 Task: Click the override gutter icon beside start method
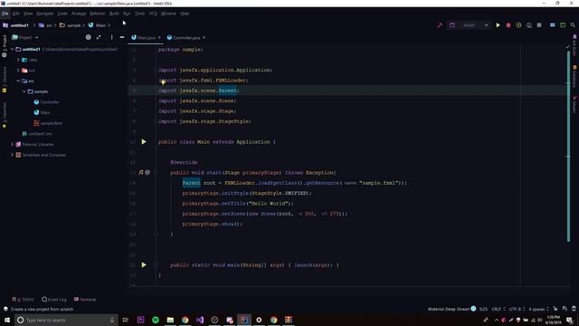click(141, 173)
